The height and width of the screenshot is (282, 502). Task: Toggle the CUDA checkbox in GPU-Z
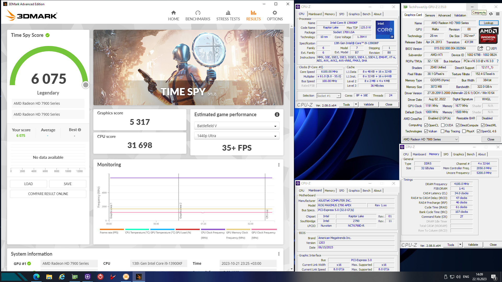click(443, 125)
